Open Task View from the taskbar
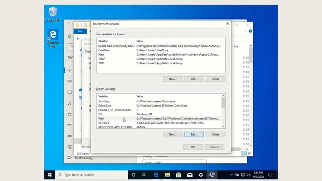Image resolution: width=322 pixels, height=181 pixels. coord(144,175)
